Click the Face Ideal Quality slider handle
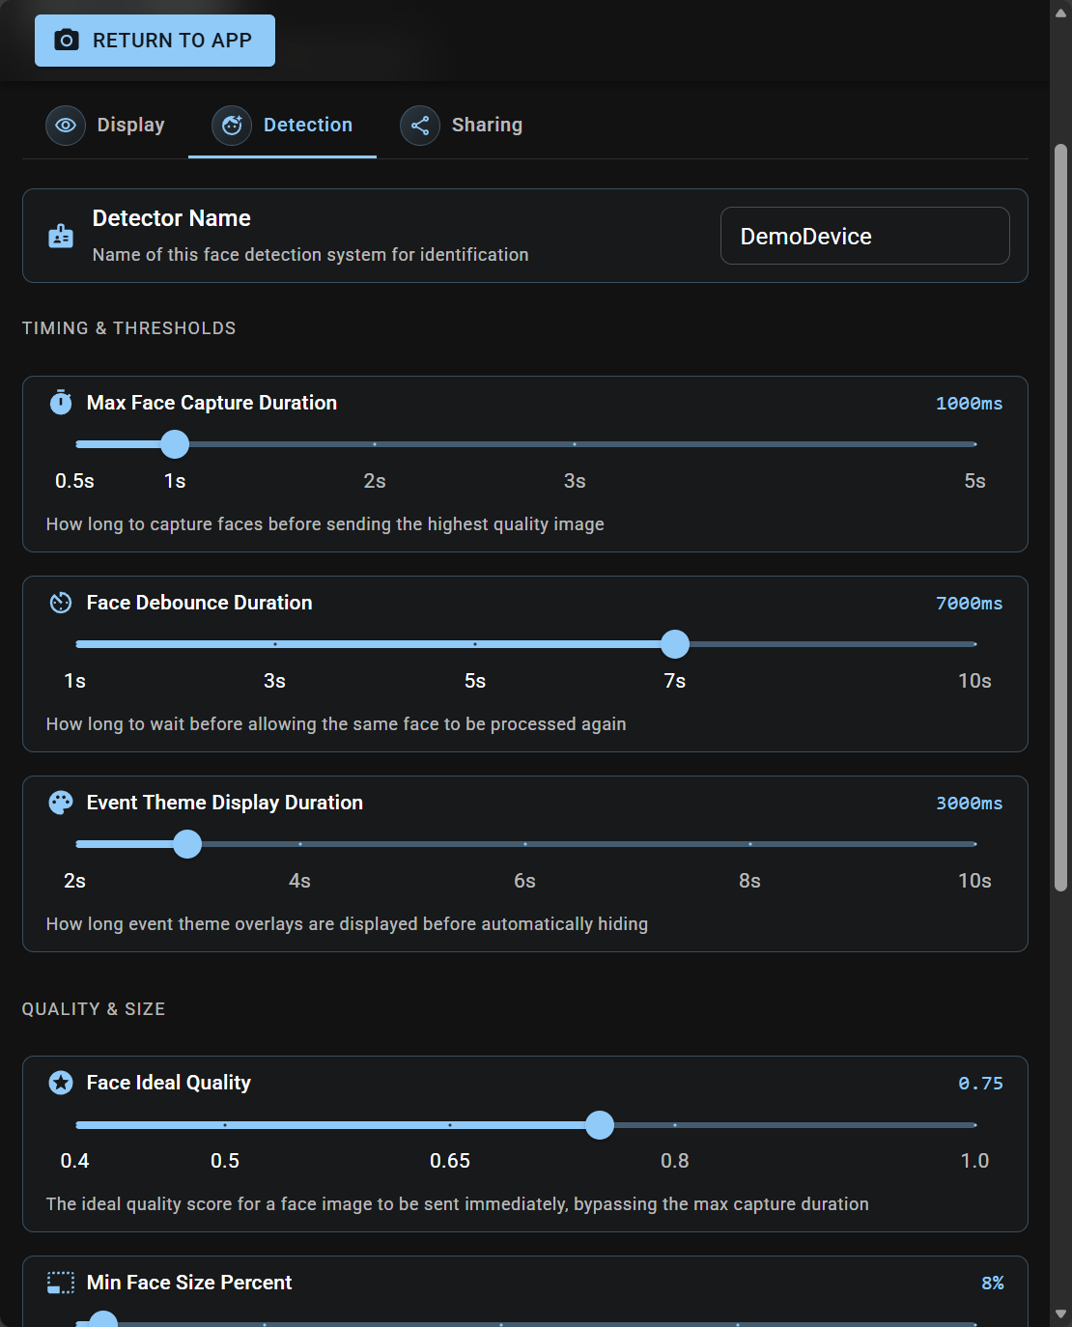The image size is (1072, 1327). (600, 1125)
